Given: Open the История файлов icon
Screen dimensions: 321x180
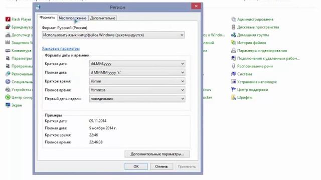Looking at the screenshot, I should pos(233,42).
